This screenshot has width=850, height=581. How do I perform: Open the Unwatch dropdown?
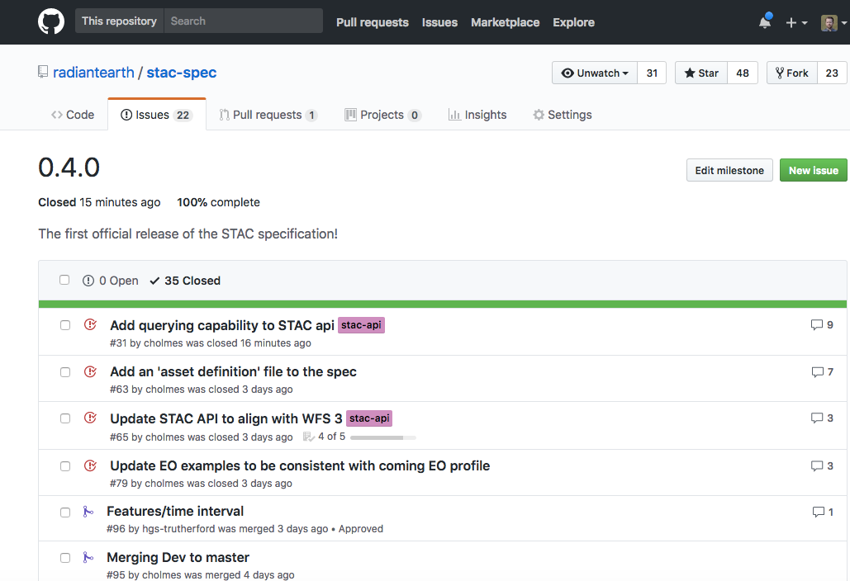point(595,73)
